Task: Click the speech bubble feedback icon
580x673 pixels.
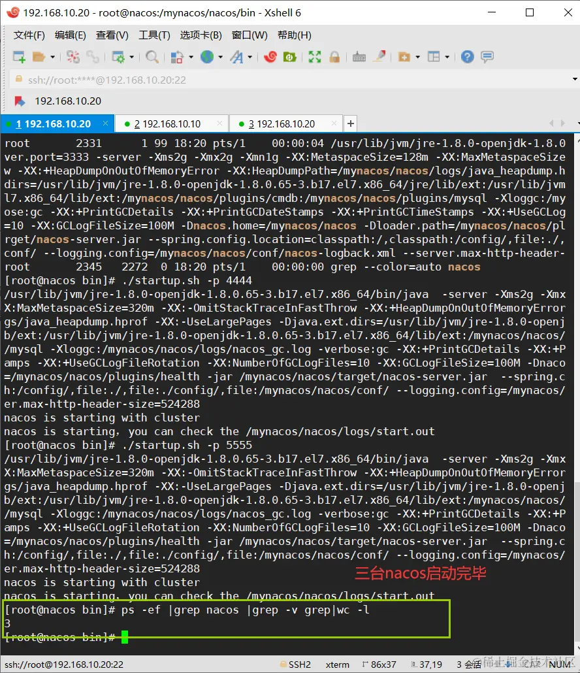Action: [x=487, y=57]
